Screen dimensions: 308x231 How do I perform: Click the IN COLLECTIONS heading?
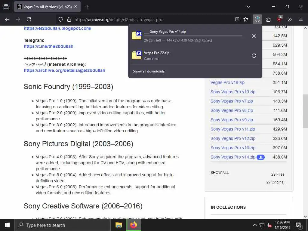(228, 207)
